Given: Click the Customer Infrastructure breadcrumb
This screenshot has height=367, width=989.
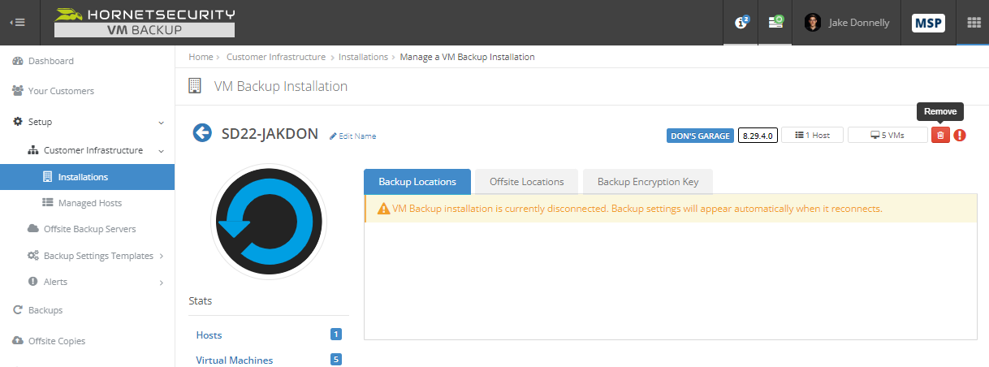Looking at the screenshot, I should [275, 57].
